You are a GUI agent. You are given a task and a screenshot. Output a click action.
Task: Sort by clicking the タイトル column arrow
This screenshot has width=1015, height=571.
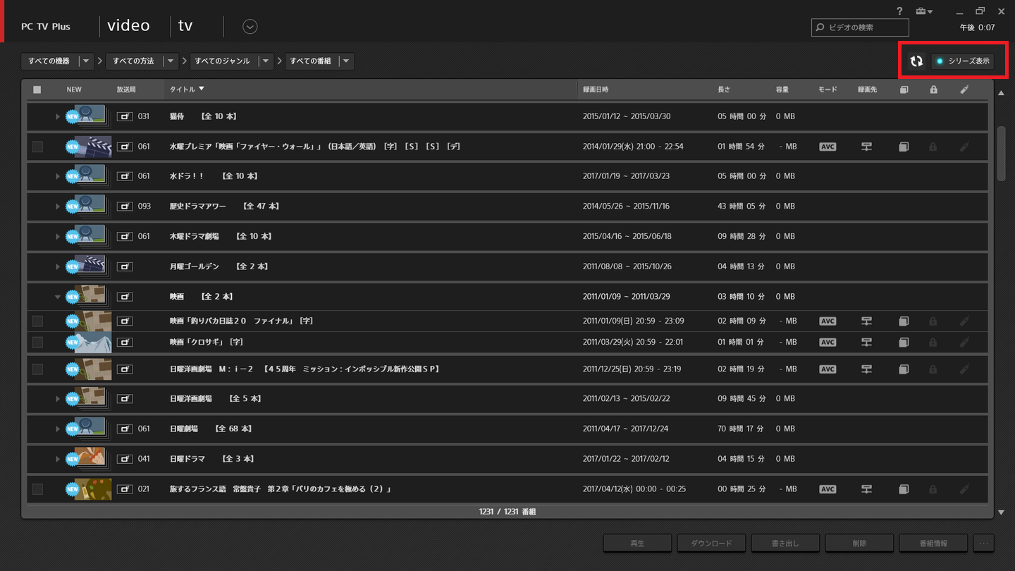coord(201,90)
